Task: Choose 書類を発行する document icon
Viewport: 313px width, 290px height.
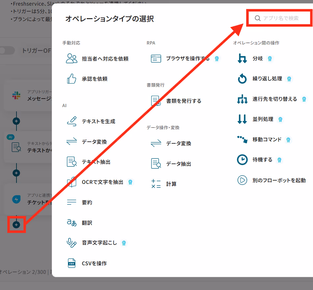Action: click(x=156, y=101)
